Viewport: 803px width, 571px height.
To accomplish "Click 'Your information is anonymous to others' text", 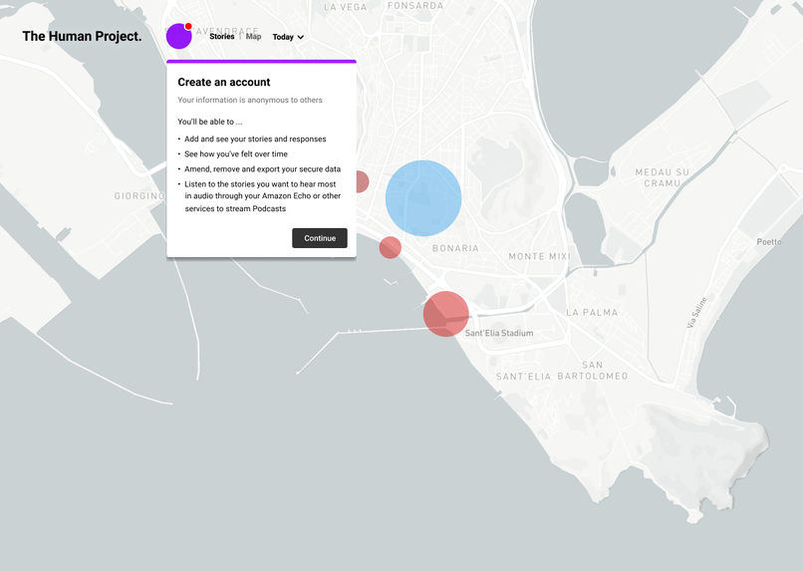I will tap(250, 100).
